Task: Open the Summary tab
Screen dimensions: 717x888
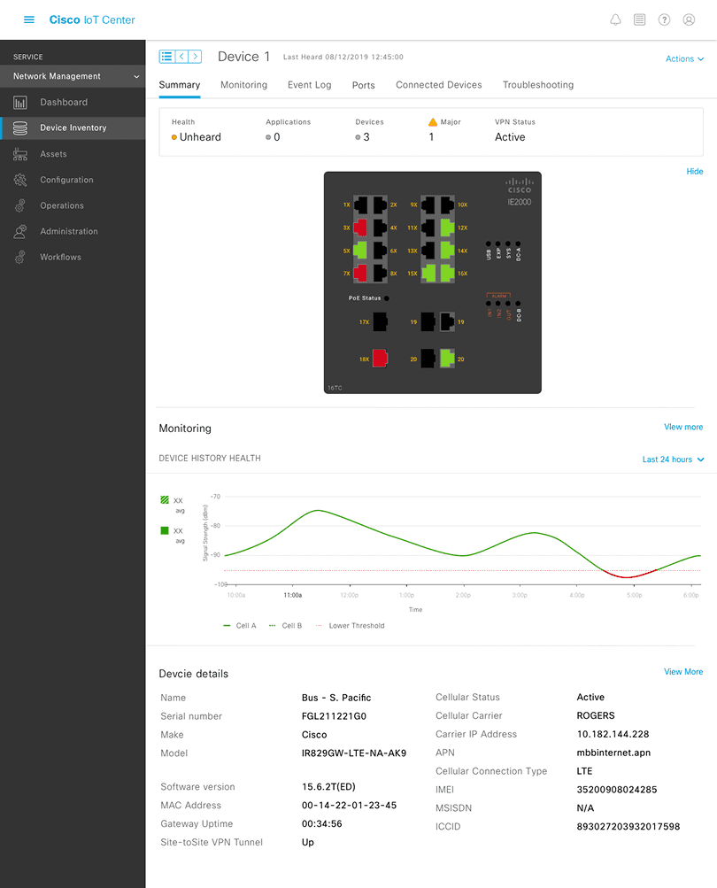Action: click(x=180, y=85)
